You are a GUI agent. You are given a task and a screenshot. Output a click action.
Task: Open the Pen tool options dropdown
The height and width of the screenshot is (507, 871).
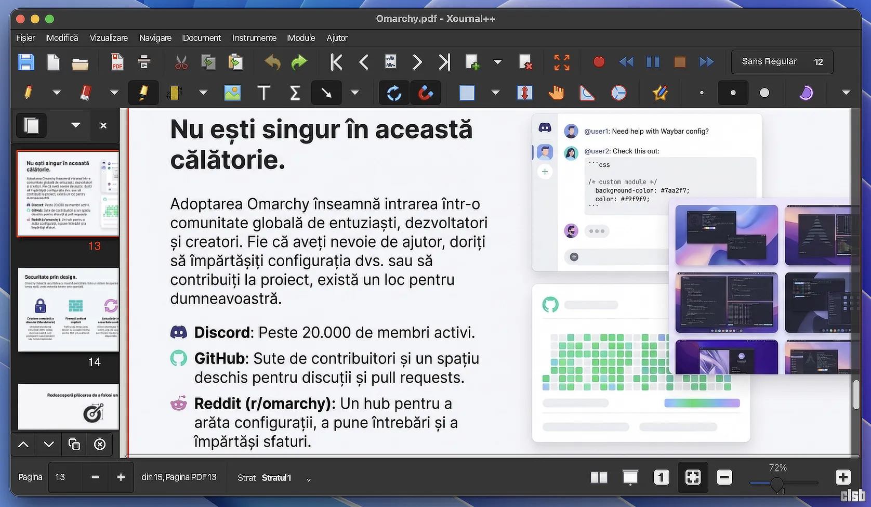tap(57, 93)
